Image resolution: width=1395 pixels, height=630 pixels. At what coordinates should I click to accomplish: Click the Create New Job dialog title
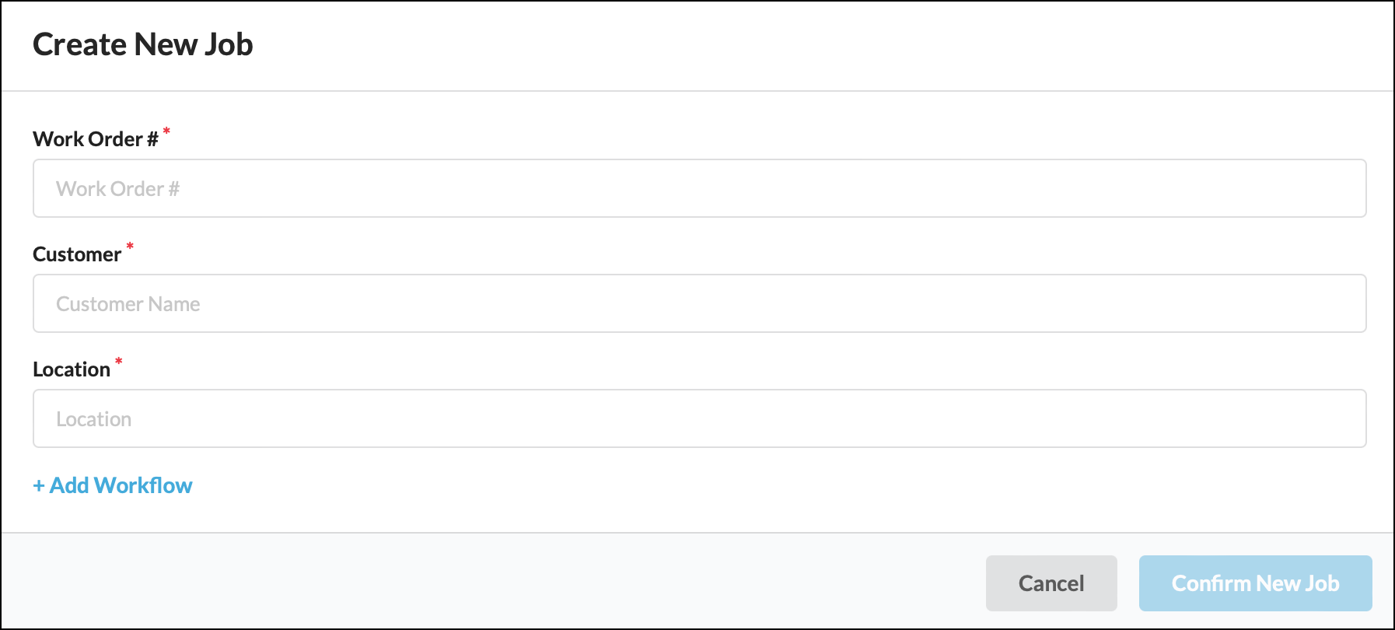coord(143,44)
